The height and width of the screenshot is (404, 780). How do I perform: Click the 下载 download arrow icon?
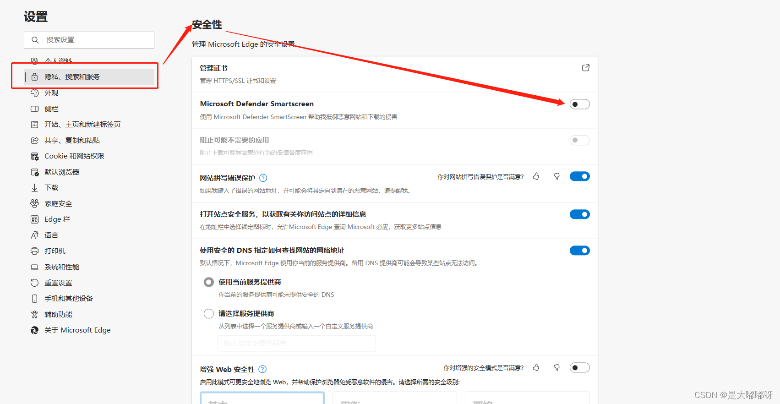(34, 188)
